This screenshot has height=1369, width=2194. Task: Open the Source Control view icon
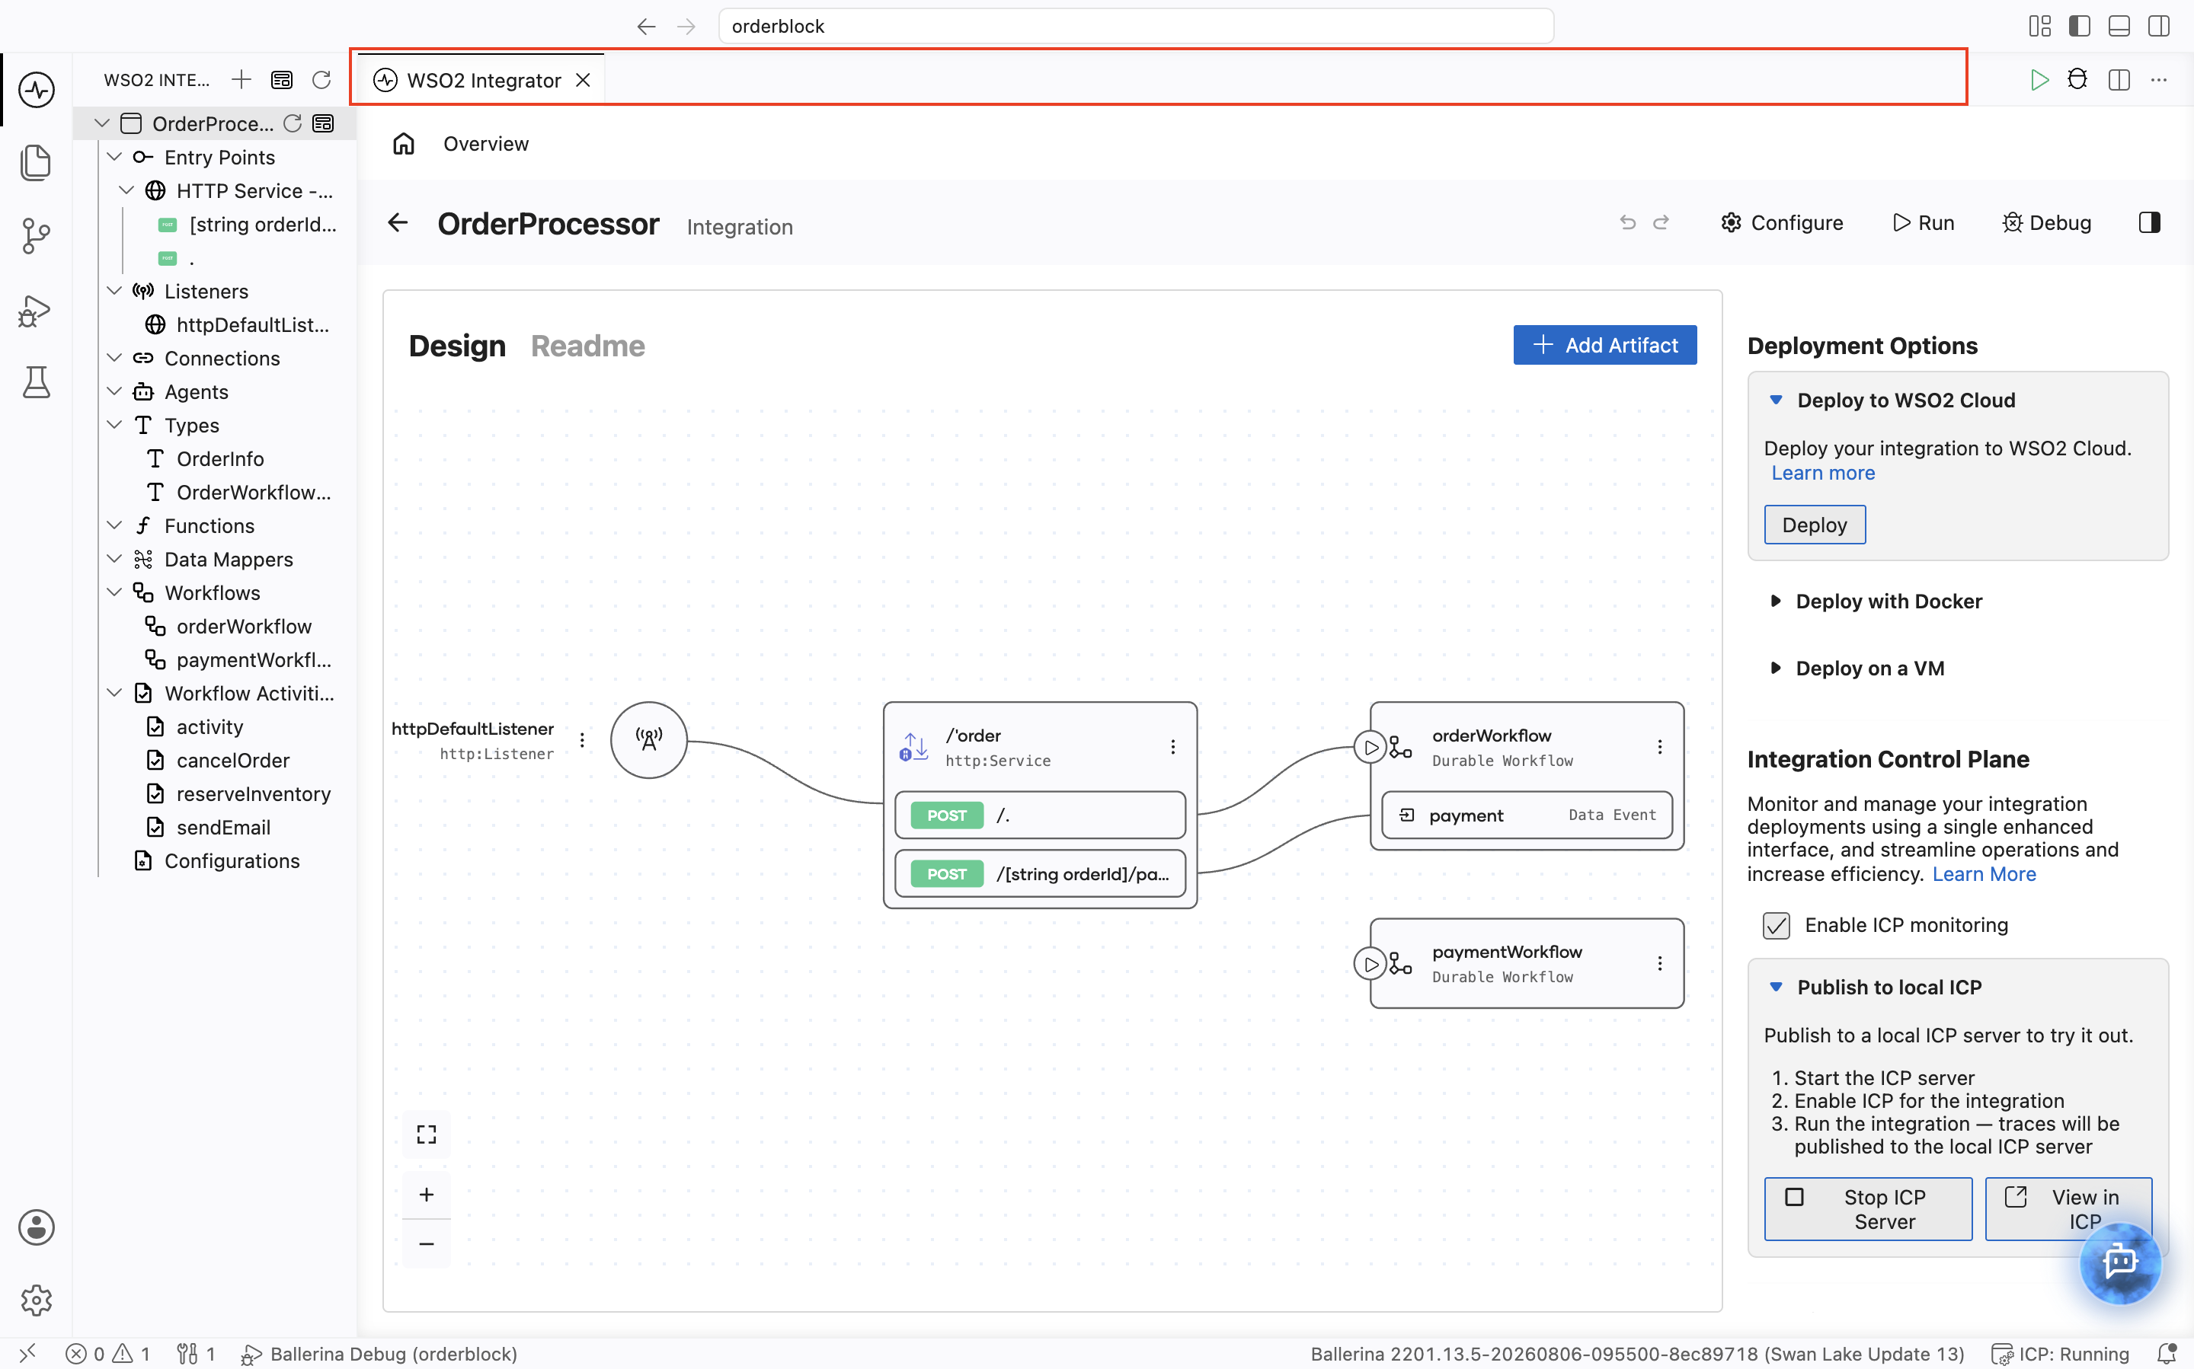point(37,236)
